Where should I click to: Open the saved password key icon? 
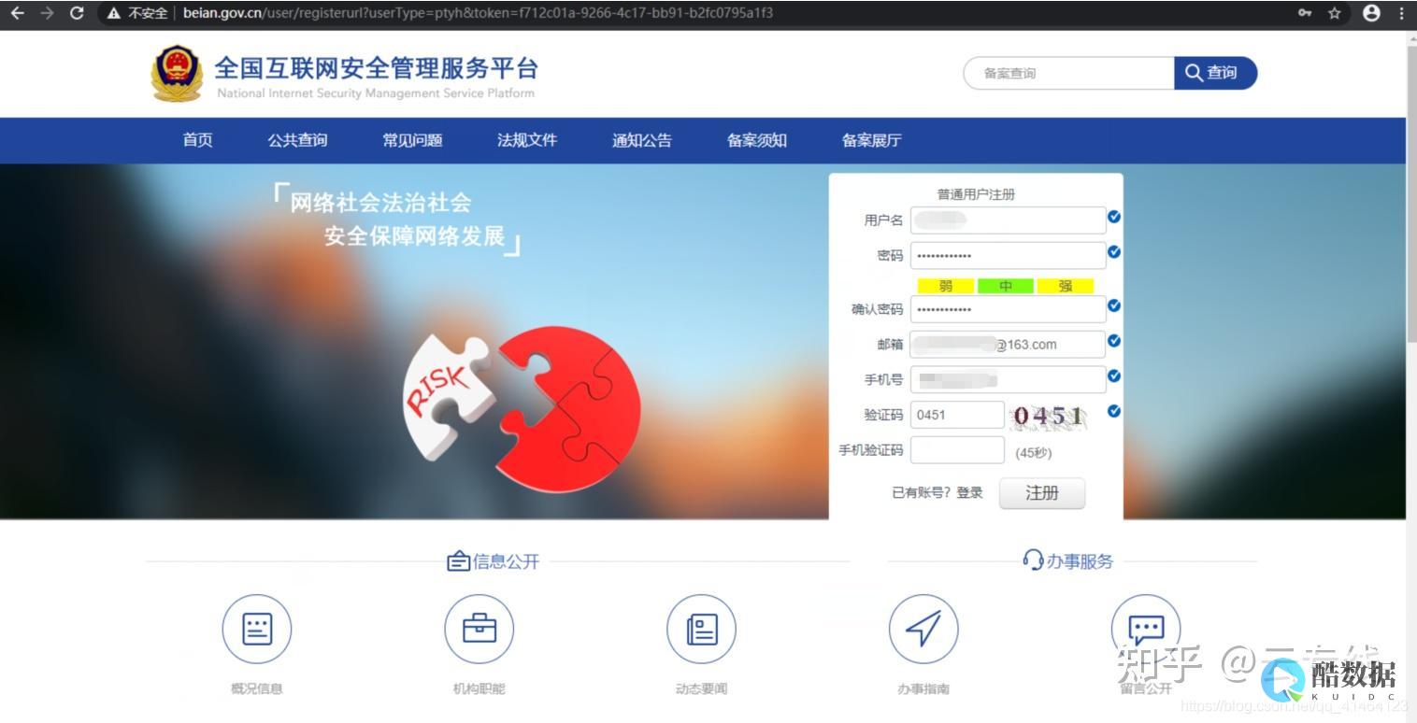tap(1305, 13)
